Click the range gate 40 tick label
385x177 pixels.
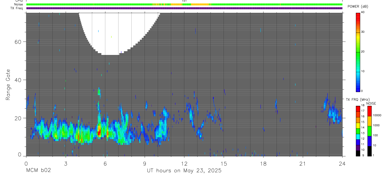[x=19, y=80]
